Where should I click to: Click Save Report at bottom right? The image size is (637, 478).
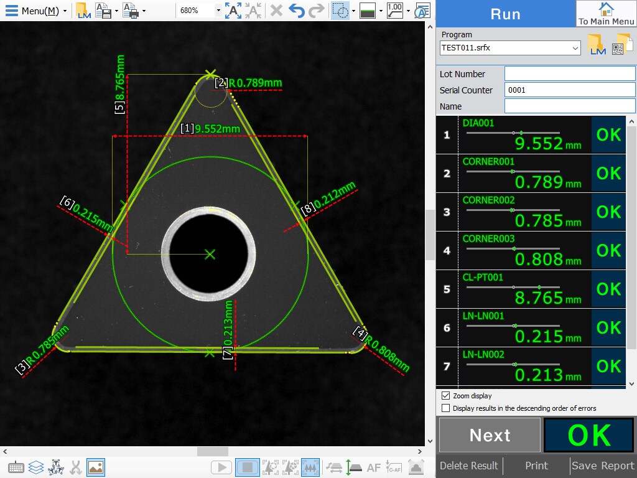tap(603, 466)
